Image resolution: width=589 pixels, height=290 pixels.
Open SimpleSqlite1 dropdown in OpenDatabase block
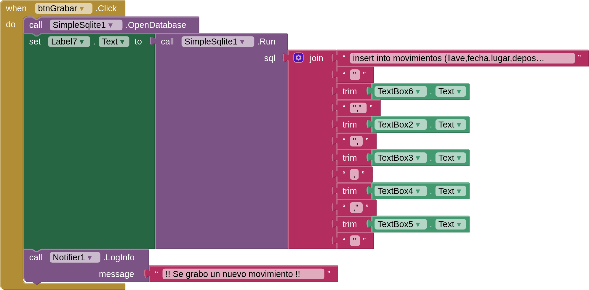click(x=111, y=26)
